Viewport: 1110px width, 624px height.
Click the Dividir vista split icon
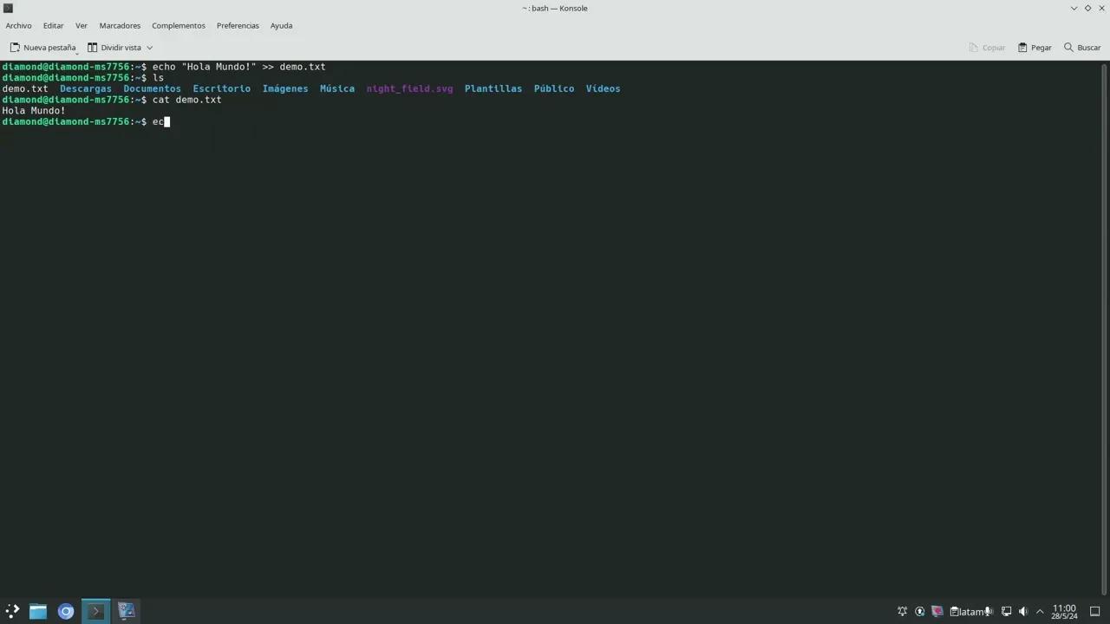93,48
